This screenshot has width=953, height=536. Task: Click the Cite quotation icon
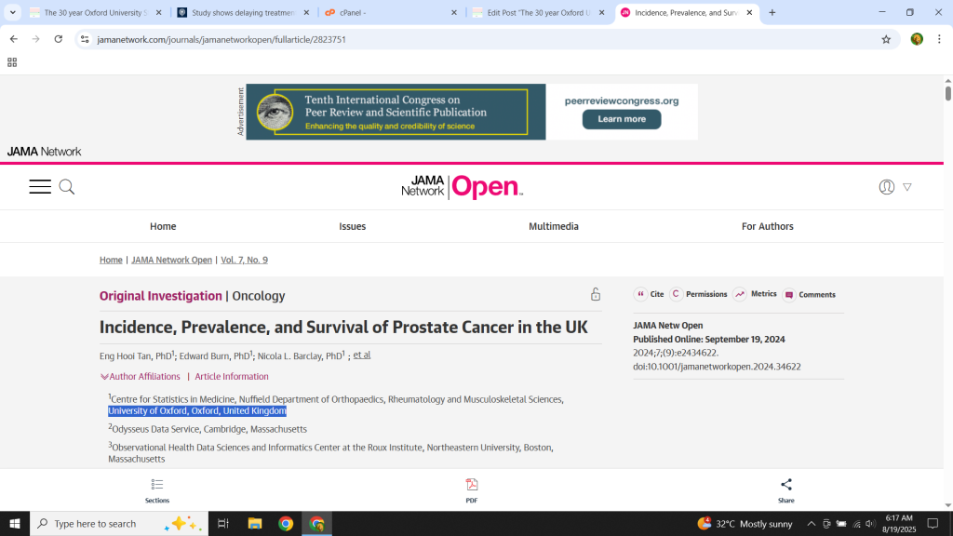[641, 294]
